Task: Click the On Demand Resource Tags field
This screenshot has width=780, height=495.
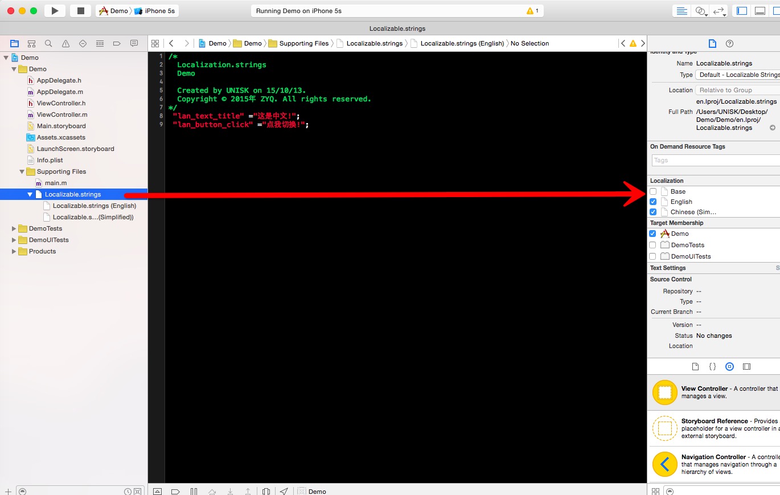Action: 715,160
